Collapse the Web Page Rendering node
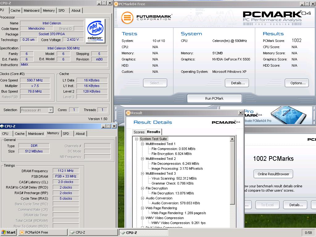The image size is (316, 237). click(x=142, y=208)
